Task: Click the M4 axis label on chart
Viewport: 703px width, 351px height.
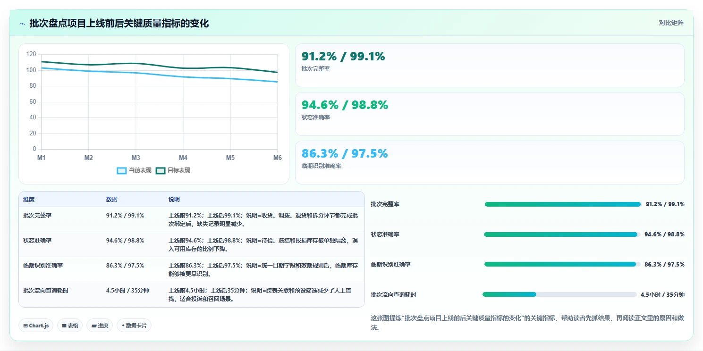Action: click(183, 158)
